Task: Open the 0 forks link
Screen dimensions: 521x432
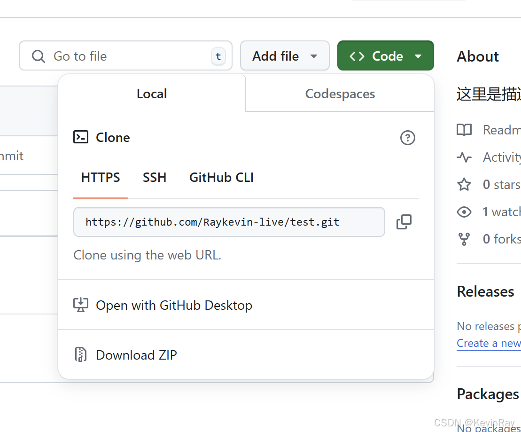Action: [502, 239]
